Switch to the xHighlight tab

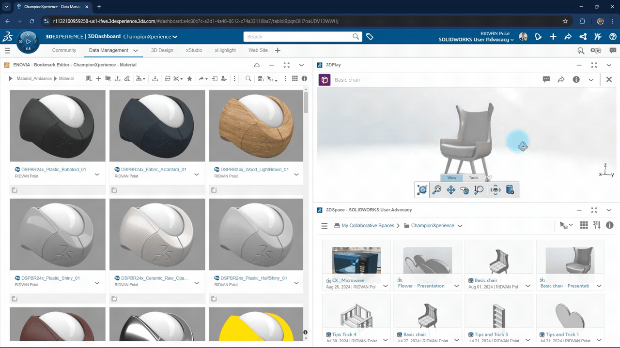(x=225, y=50)
